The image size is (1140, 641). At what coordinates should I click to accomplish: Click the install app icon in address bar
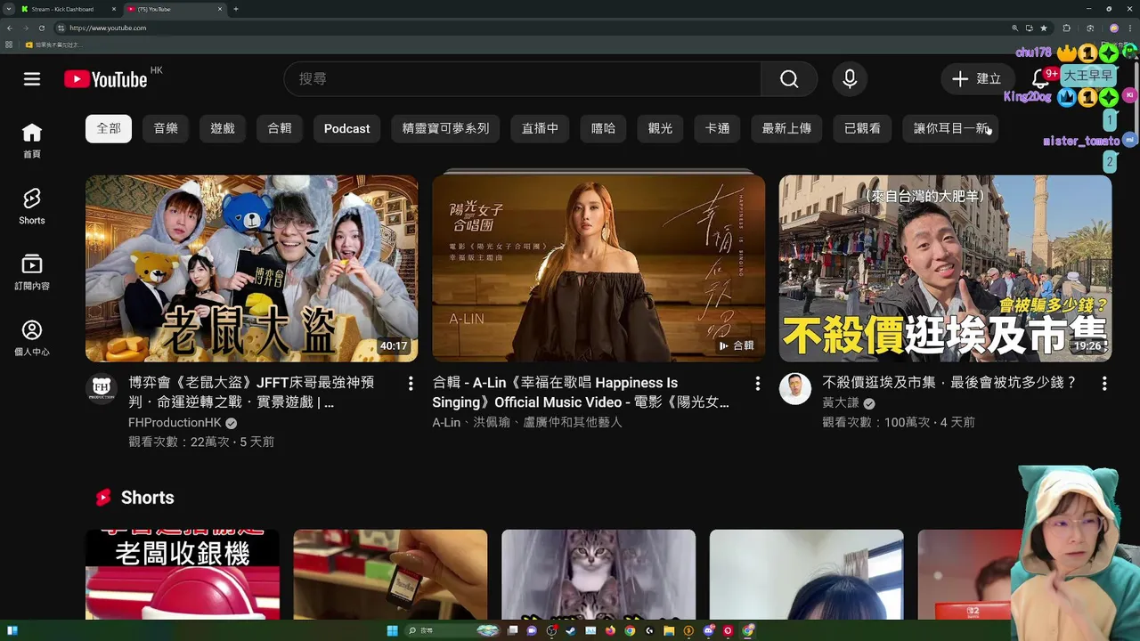tap(1030, 28)
